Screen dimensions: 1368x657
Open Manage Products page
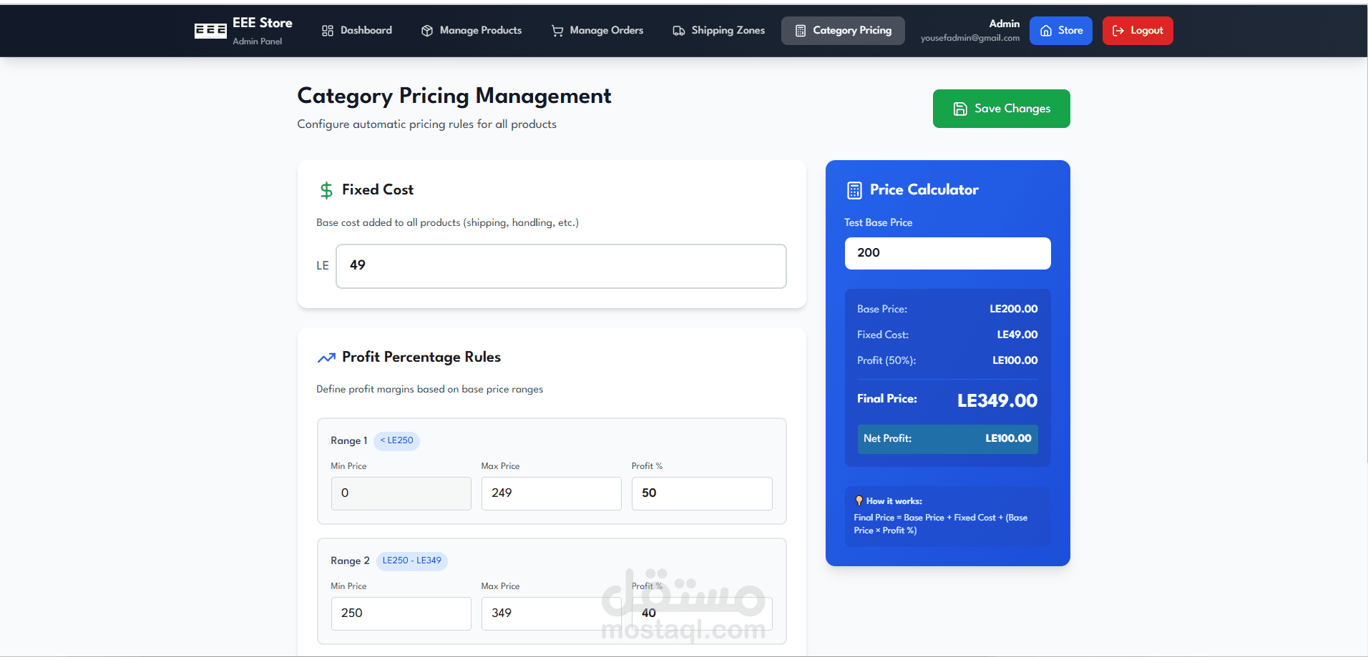coord(472,31)
